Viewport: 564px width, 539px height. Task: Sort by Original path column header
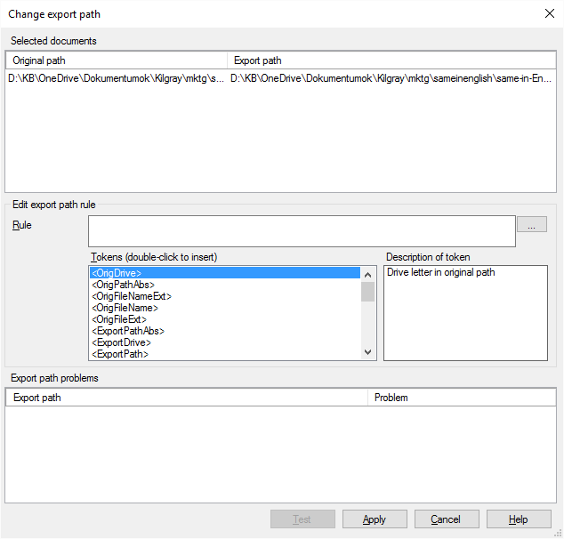(x=116, y=60)
